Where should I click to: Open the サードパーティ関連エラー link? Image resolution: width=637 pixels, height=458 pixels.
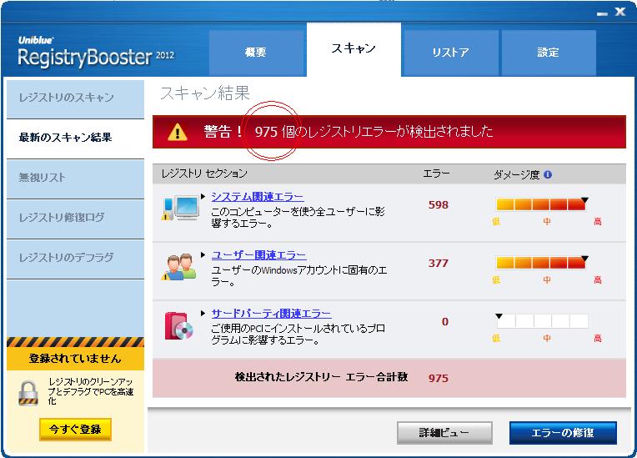coord(271,315)
